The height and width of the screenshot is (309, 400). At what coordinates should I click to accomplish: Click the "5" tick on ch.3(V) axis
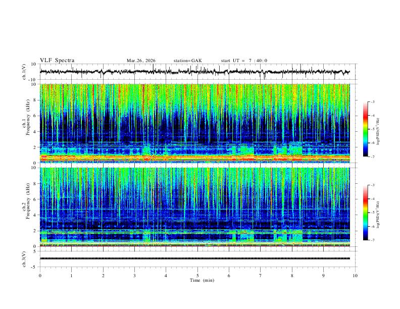click(x=35, y=251)
